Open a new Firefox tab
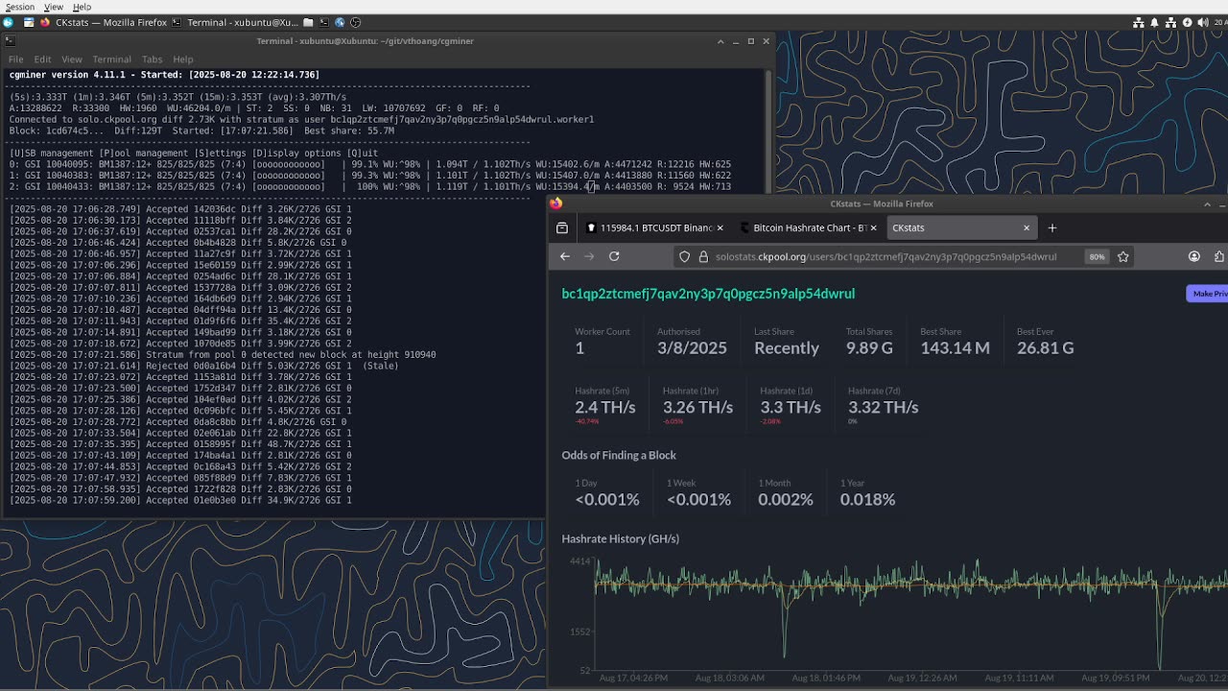The height and width of the screenshot is (691, 1228). pos(1052,228)
